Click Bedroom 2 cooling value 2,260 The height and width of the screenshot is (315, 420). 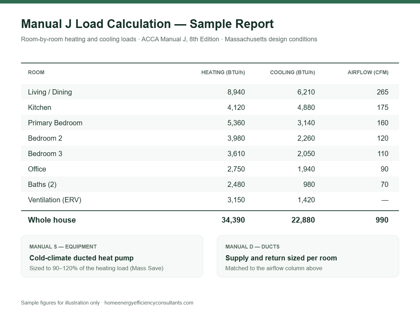tap(306, 138)
